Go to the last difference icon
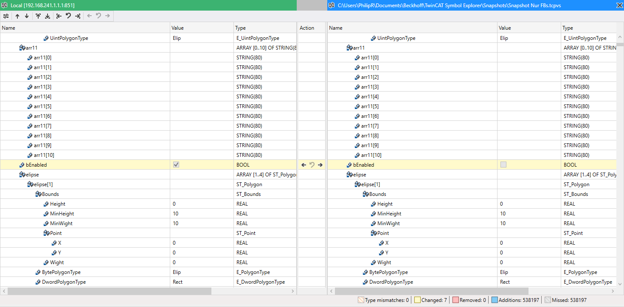624x307 pixels. click(x=48, y=16)
